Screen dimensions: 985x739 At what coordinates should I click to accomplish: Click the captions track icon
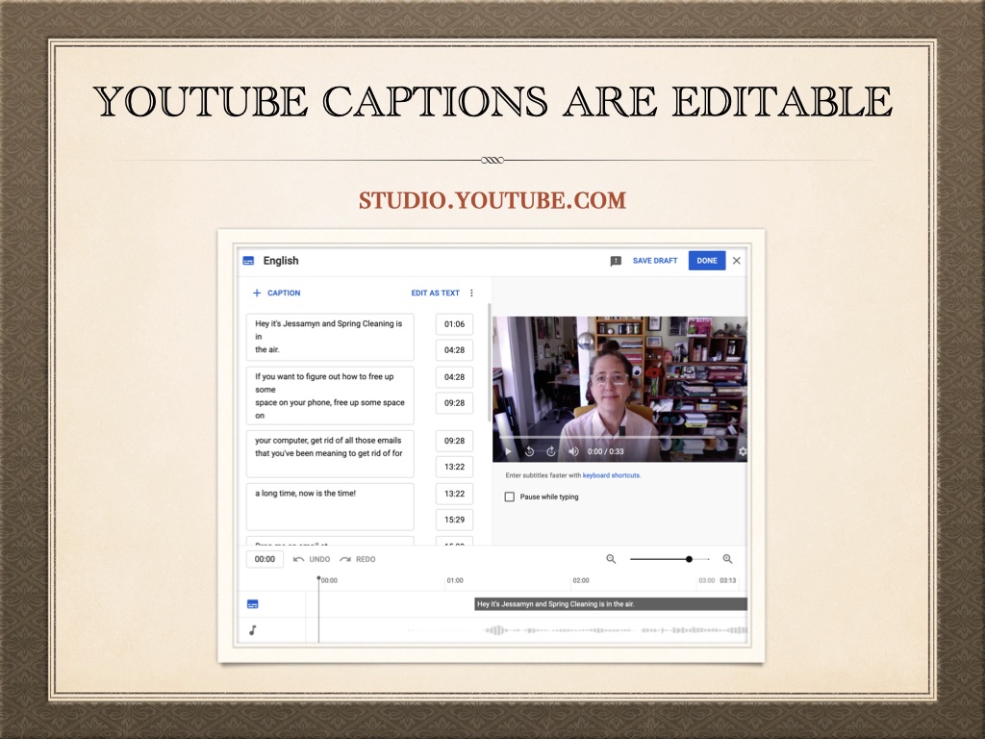pyautogui.click(x=253, y=604)
